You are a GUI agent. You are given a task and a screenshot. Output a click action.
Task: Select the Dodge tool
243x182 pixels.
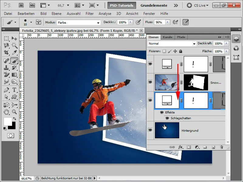point(14,82)
